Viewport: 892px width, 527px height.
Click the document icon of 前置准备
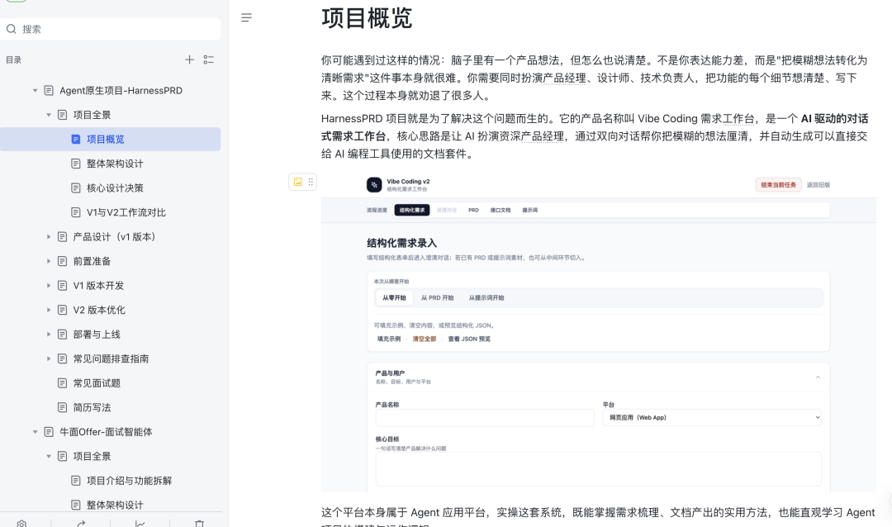click(x=63, y=261)
